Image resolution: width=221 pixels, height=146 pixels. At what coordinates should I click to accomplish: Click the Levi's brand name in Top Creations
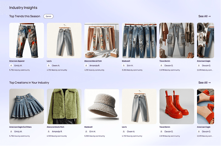pyautogui.click(x=124, y=127)
